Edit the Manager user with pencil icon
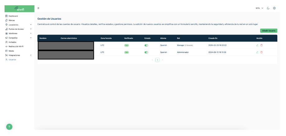 [257, 45]
